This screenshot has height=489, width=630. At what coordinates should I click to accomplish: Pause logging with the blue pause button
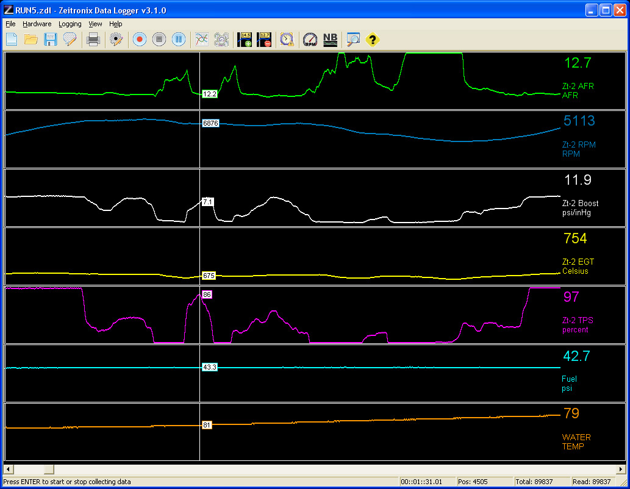(179, 40)
